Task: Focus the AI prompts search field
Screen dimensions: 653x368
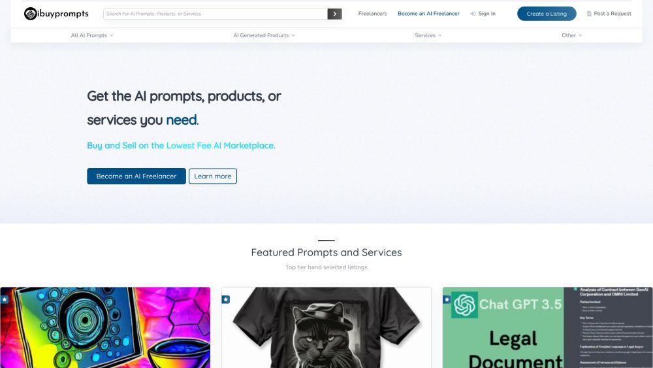Action: point(215,14)
